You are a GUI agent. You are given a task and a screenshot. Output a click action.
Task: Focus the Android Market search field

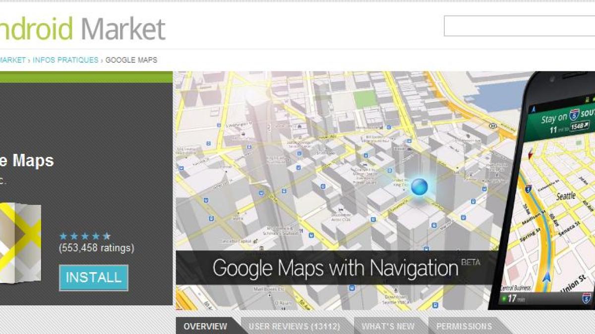pos(519,26)
